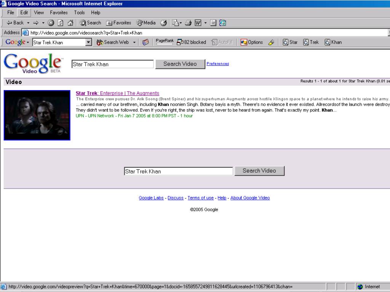Viewport: 390px width, 292px height.
Task: Click the Search Web toolbar button
Action: (x=113, y=42)
